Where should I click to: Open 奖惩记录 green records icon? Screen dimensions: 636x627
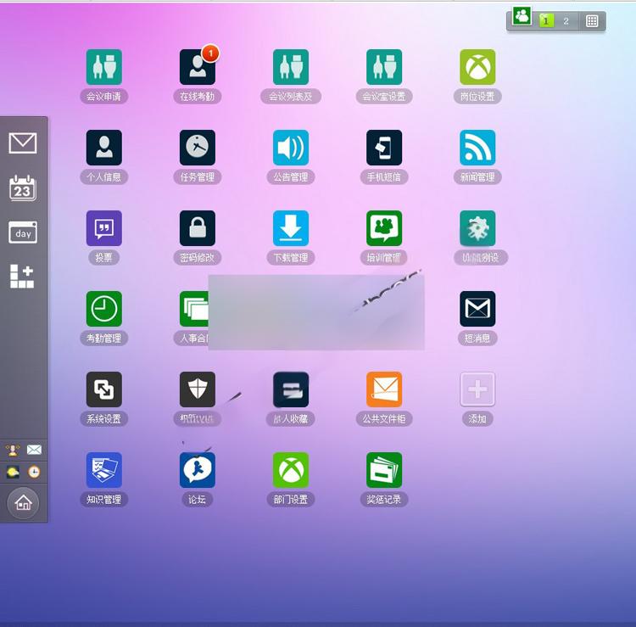click(x=384, y=470)
